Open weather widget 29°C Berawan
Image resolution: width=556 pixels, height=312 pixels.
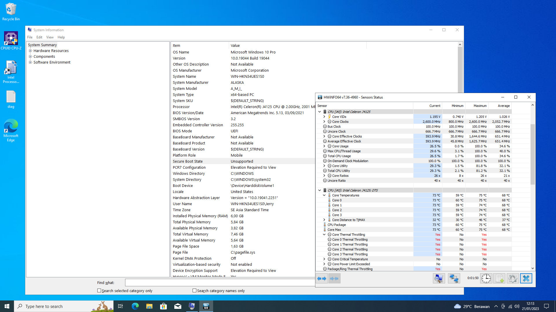tap(471, 306)
